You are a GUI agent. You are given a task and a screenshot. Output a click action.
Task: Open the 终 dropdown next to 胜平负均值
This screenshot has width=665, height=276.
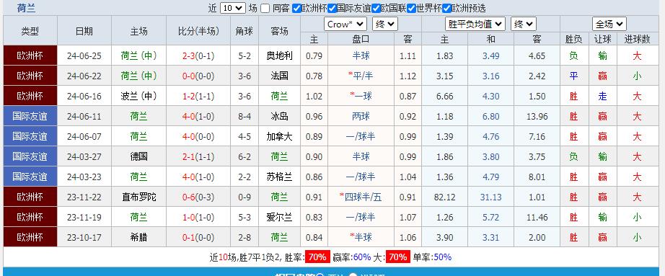coord(524,25)
